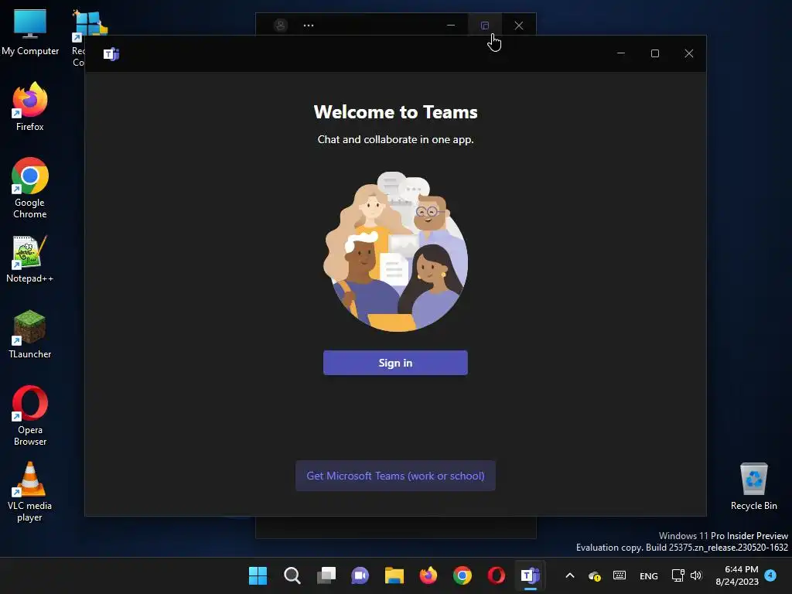Launch Opera from taskbar
The height and width of the screenshot is (594, 792).
tap(497, 575)
